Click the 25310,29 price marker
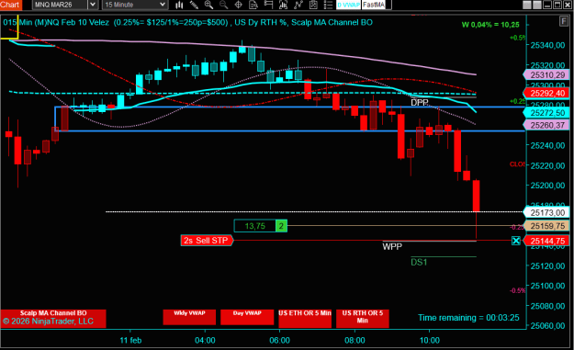The image size is (574, 350). 547,75
